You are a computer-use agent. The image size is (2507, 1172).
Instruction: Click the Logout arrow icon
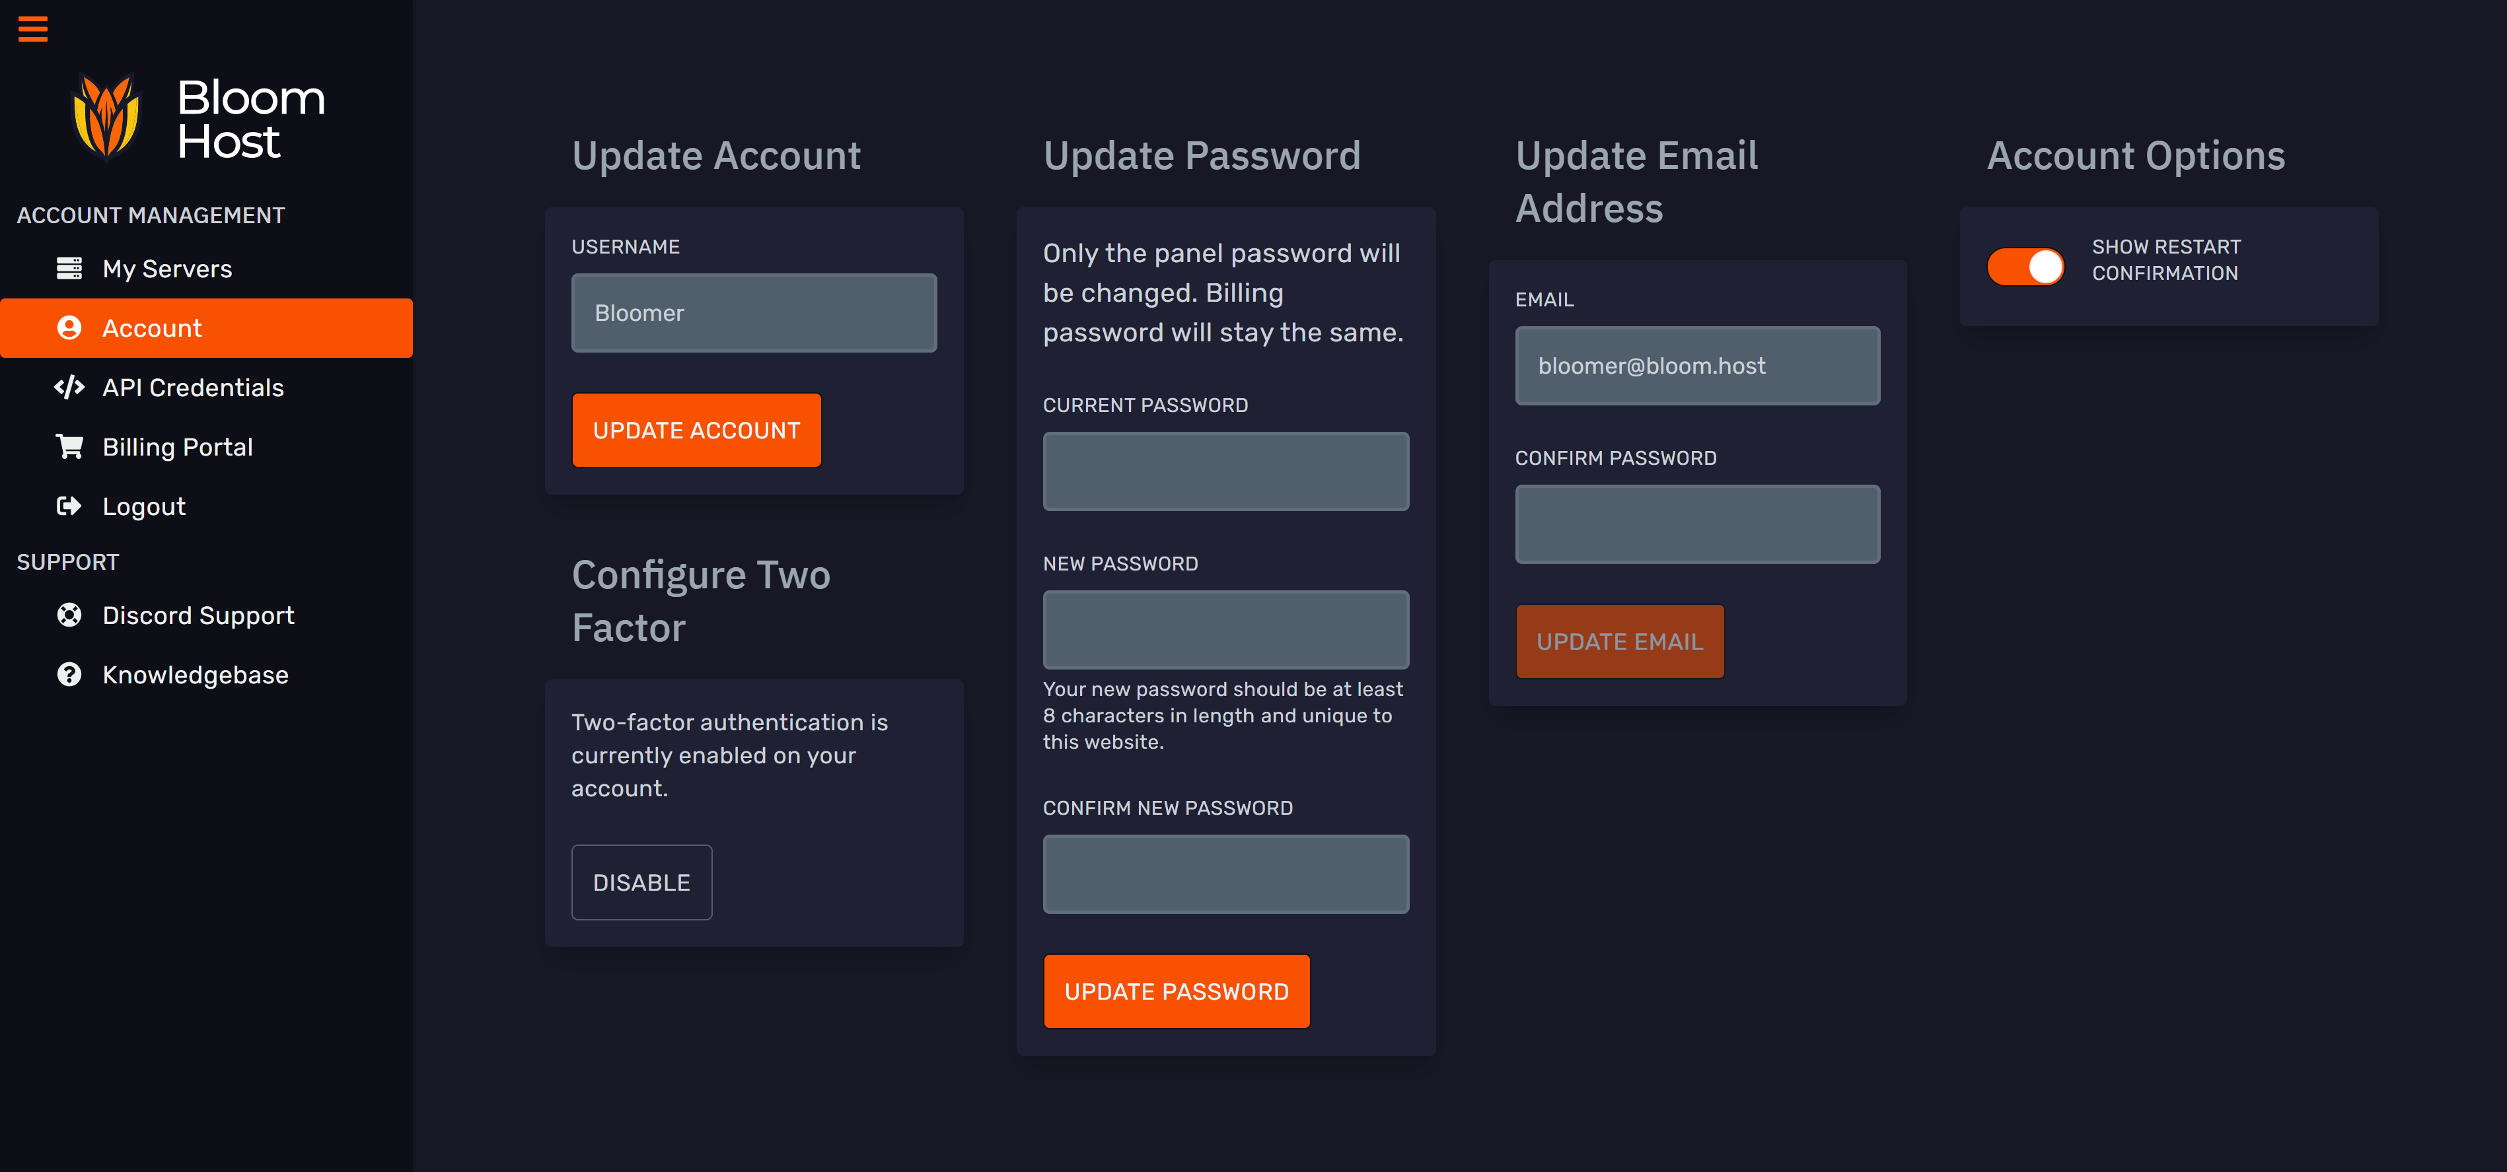[x=69, y=506]
